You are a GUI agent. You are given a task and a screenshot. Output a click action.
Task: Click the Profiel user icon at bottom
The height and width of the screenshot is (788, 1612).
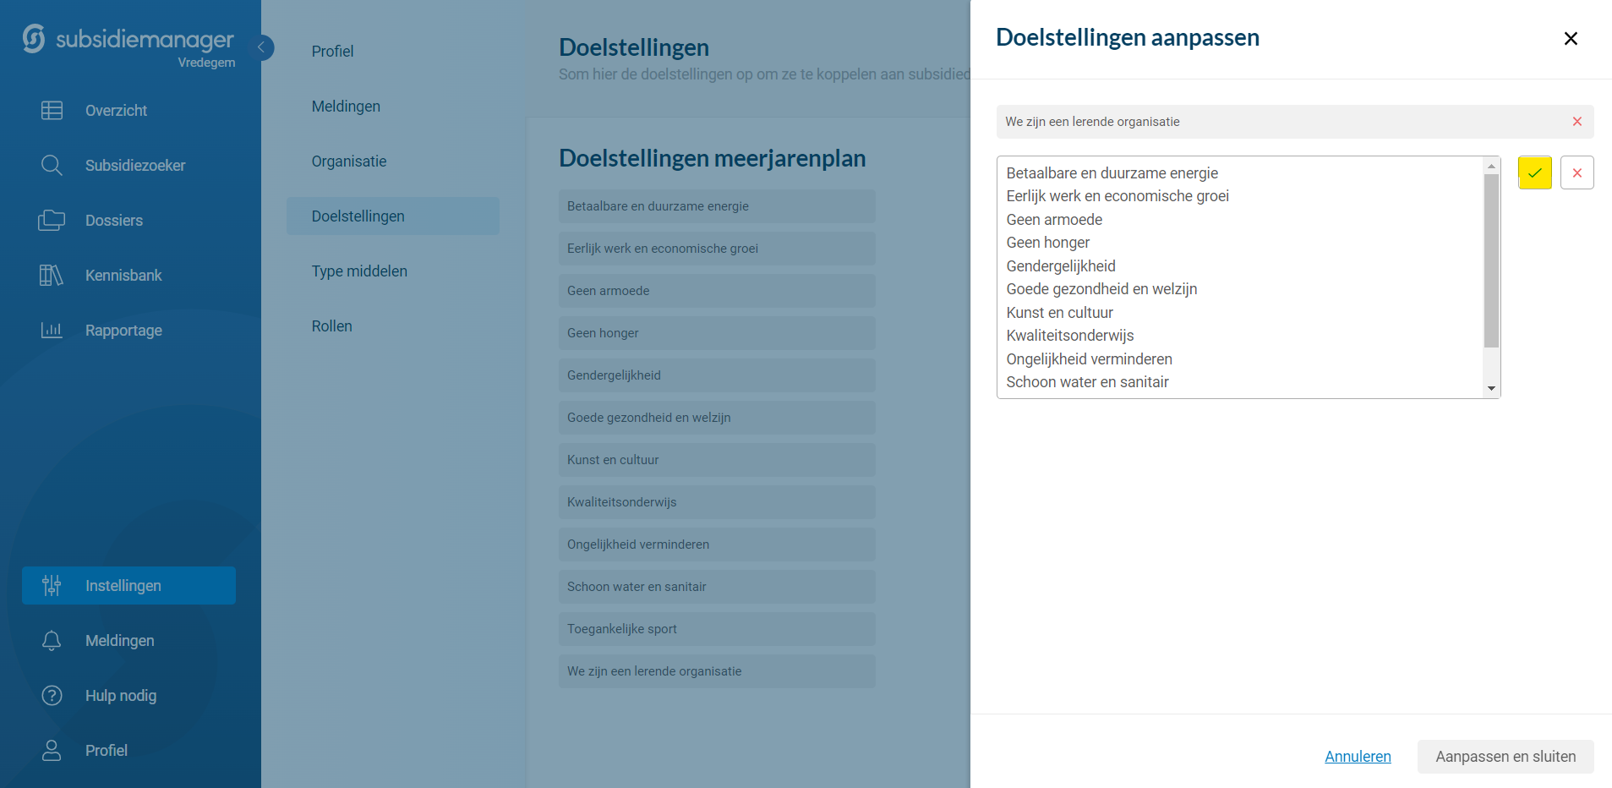pos(52,751)
